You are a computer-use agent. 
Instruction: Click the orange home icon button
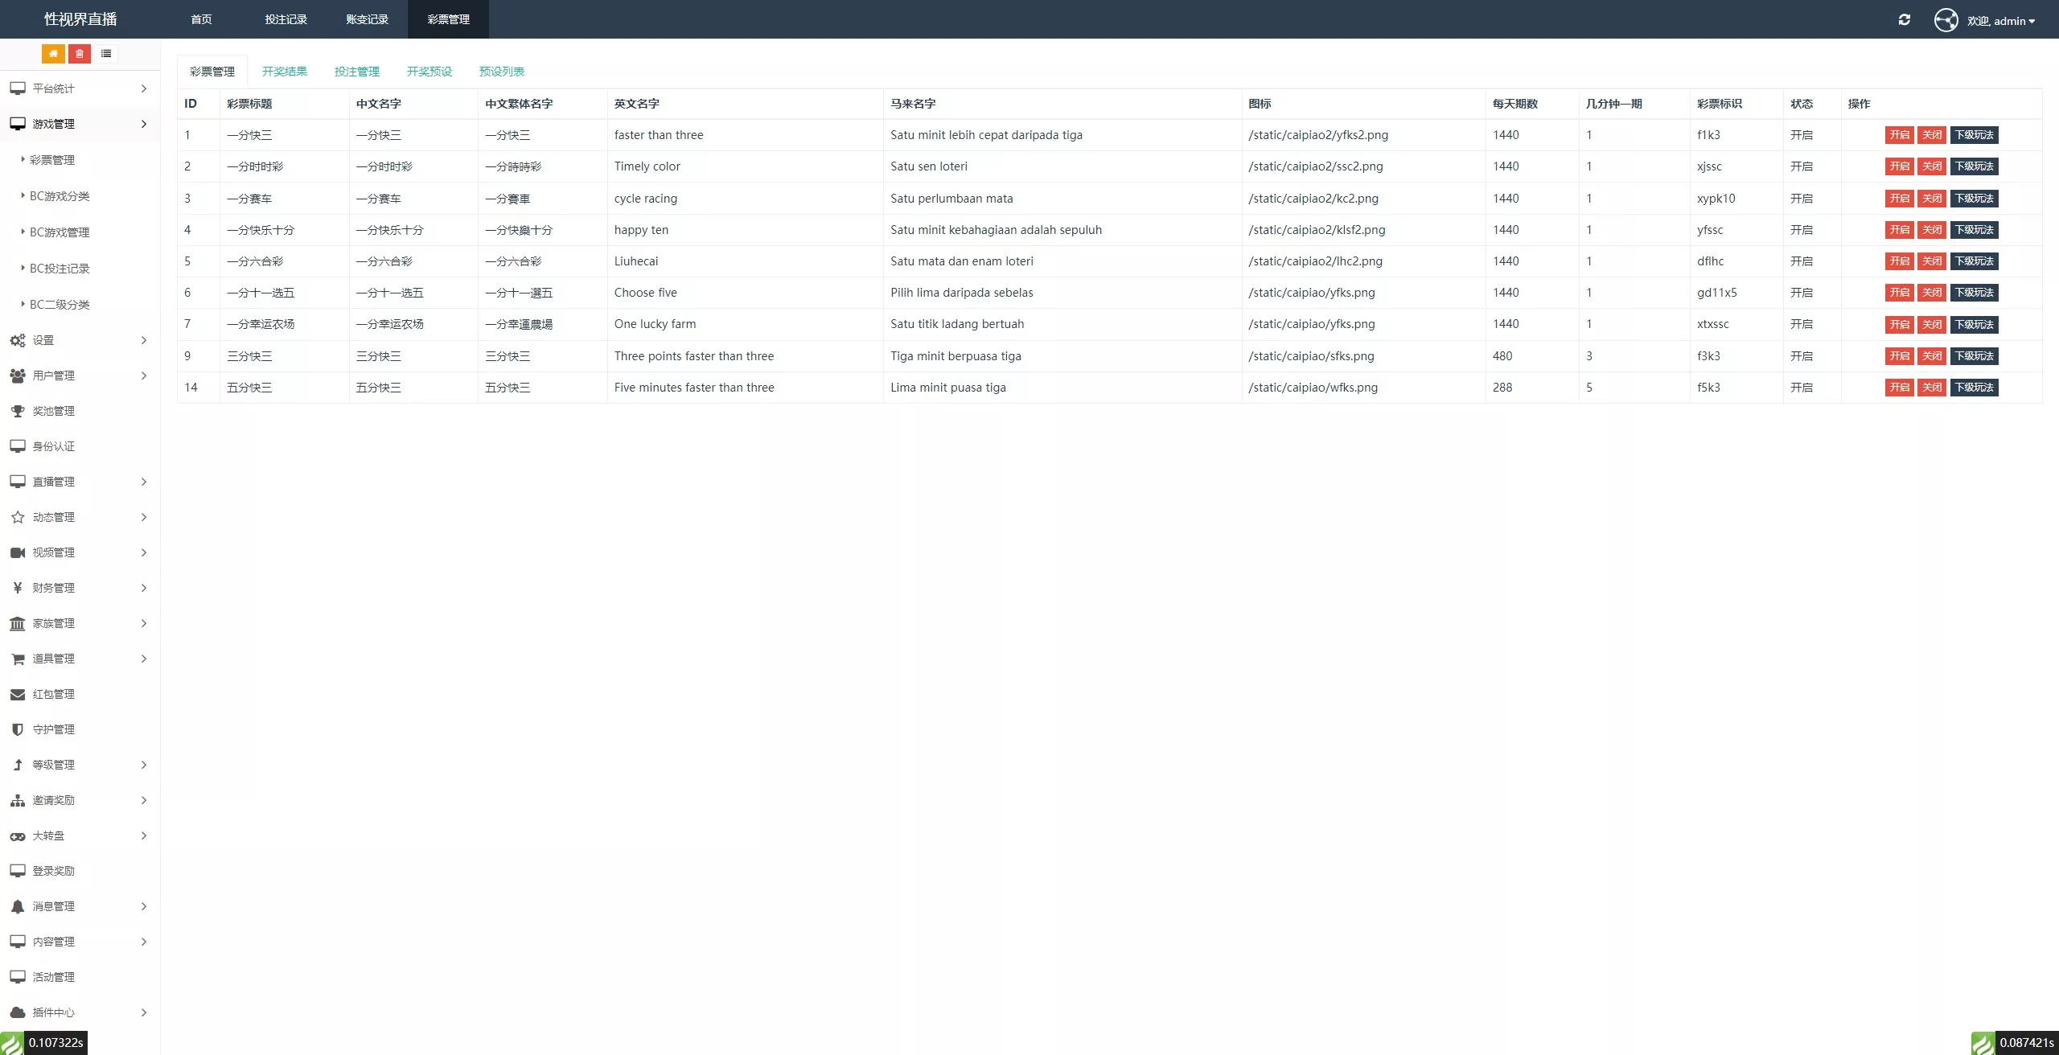53,54
